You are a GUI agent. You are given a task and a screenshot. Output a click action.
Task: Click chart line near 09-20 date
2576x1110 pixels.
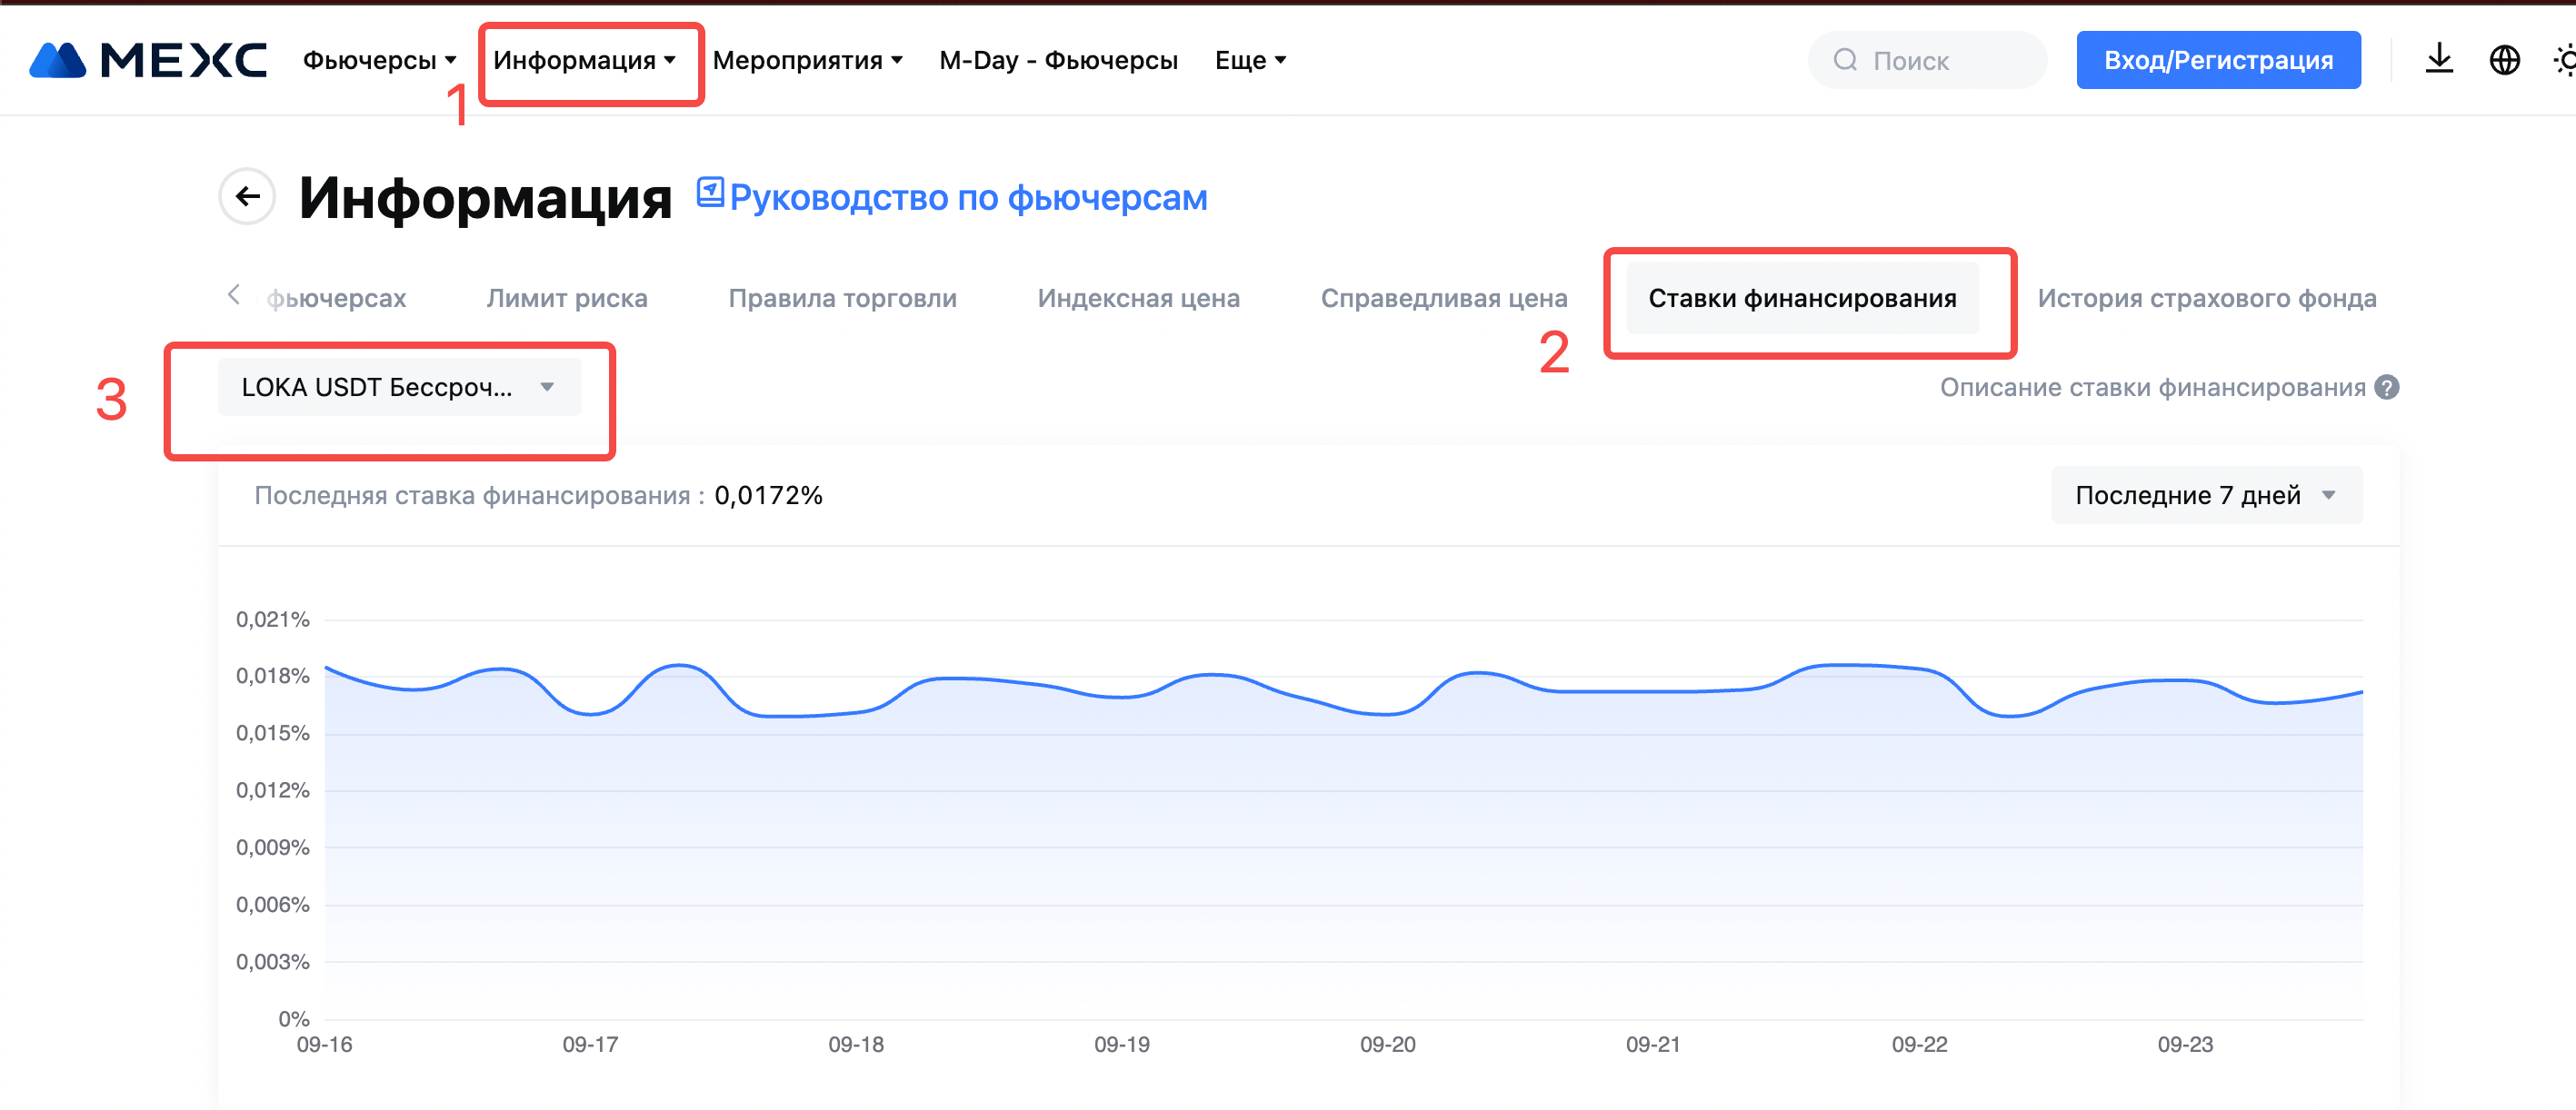click(x=1388, y=713)
